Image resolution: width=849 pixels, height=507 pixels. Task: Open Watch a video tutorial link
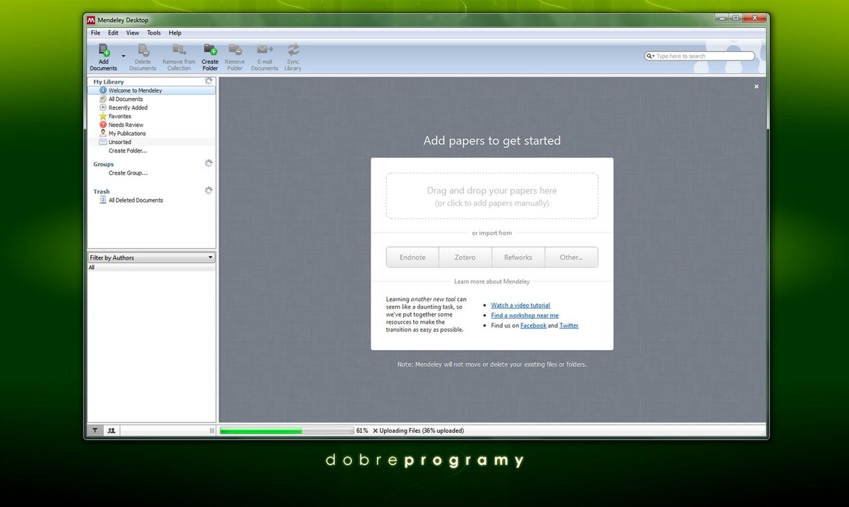click(x=521, y=305)
